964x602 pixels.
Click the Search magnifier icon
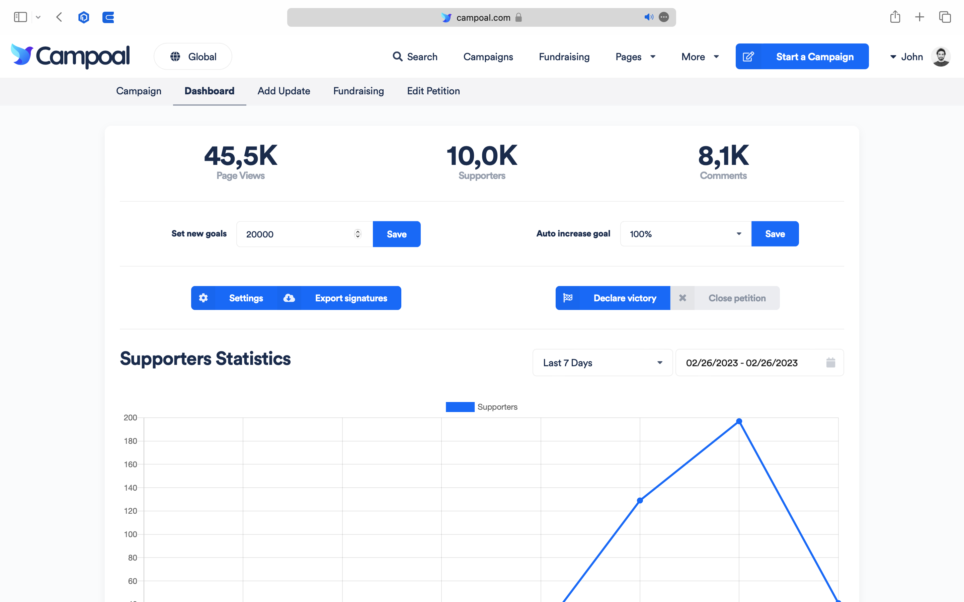tap(397, 57)
